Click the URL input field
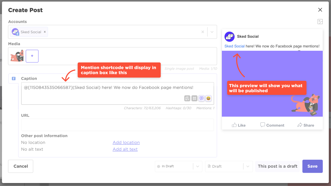The height and width of the screenshot is (186, 331). 117,125
